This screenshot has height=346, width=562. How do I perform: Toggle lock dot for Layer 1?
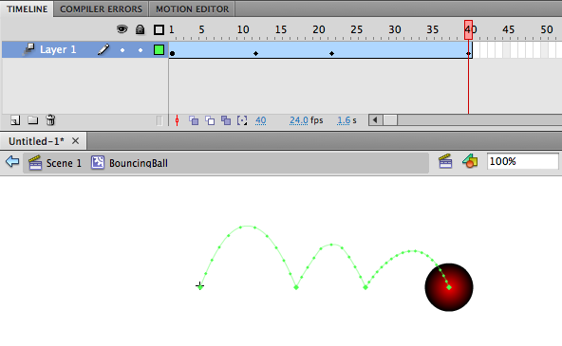pos(140,50)
